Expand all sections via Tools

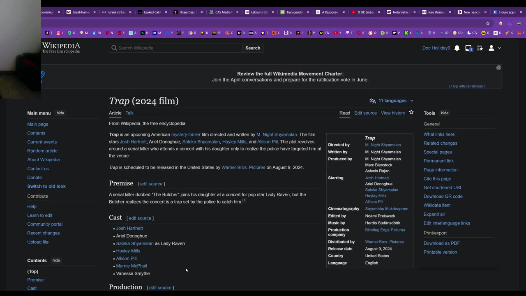click(434, 214)
